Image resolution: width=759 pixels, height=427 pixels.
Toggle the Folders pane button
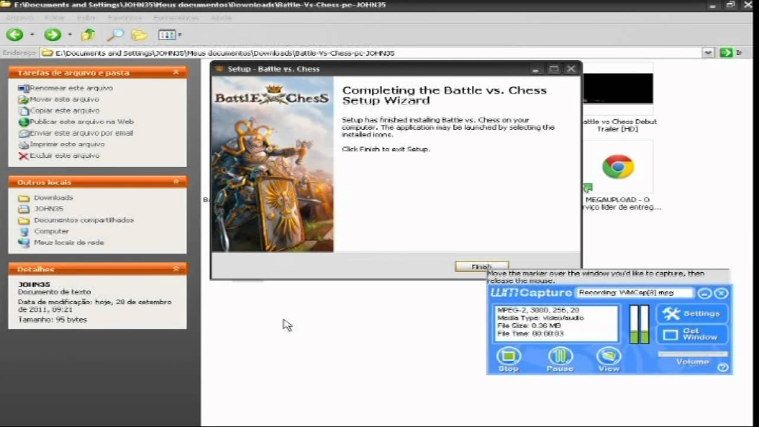(x=139, y=35)
